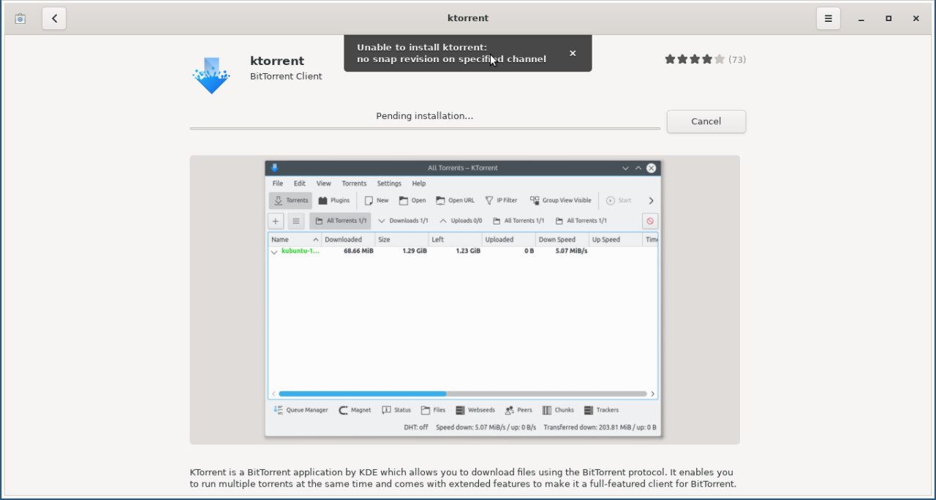Close the Software window
936x500 pixels.
(916, 19)
